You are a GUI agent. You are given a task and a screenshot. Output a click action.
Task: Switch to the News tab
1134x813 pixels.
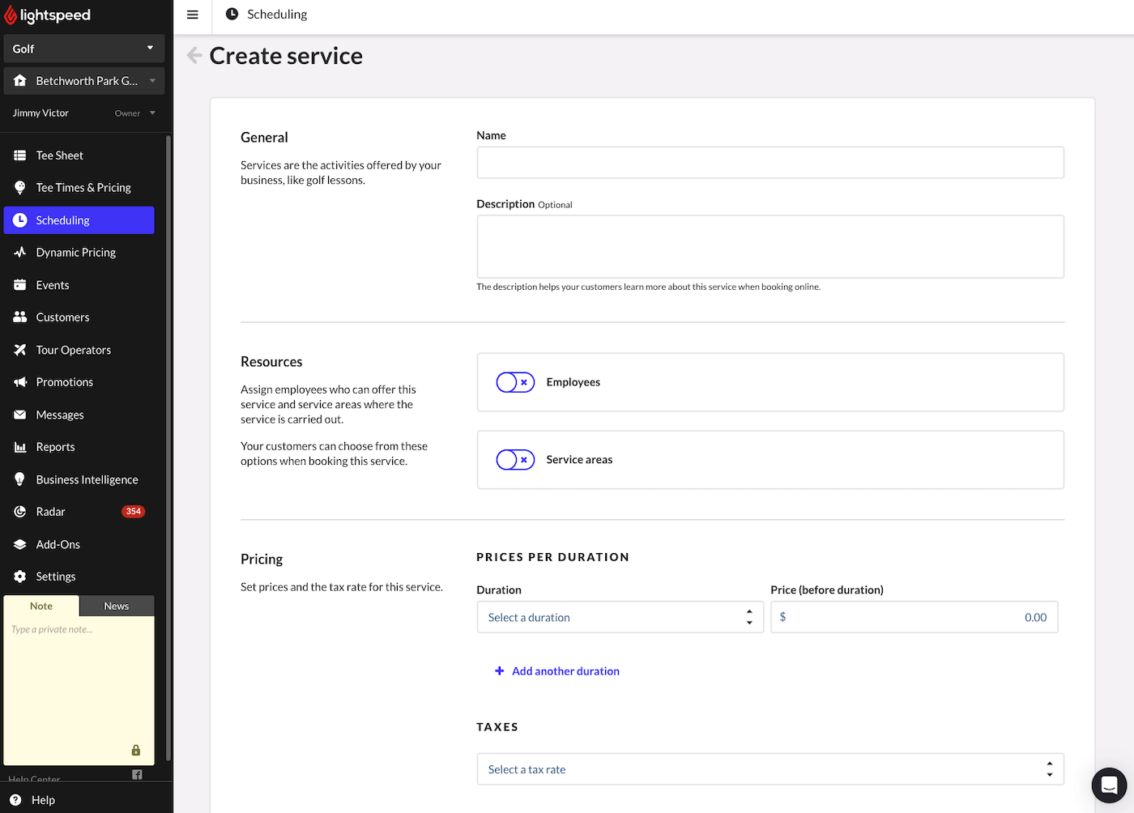(116, 606)
